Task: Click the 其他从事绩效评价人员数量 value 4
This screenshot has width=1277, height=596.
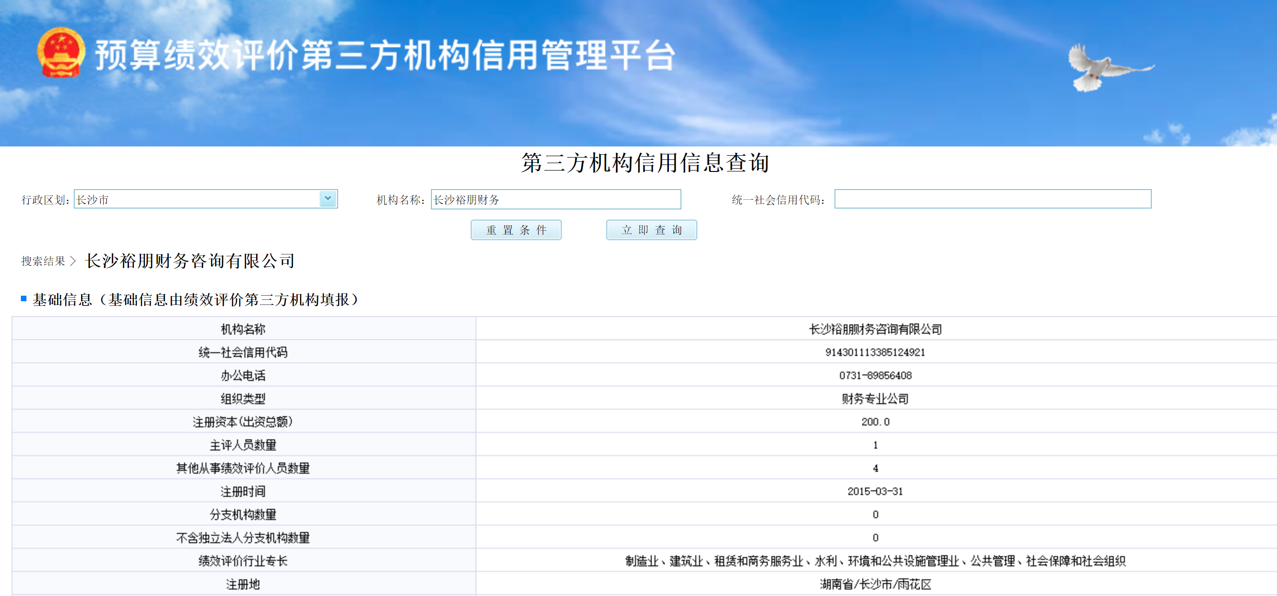Action: click(875, 468)
